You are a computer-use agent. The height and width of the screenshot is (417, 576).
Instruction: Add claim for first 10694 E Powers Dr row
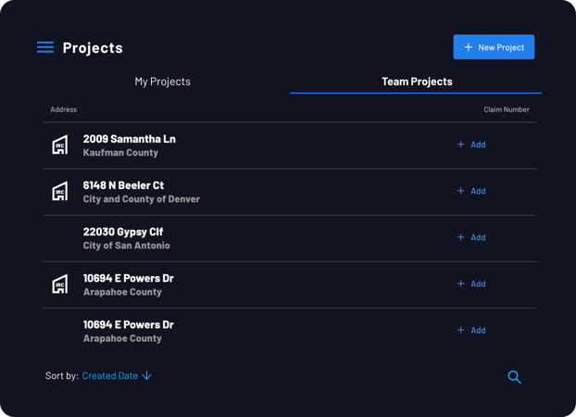point(471,284)
